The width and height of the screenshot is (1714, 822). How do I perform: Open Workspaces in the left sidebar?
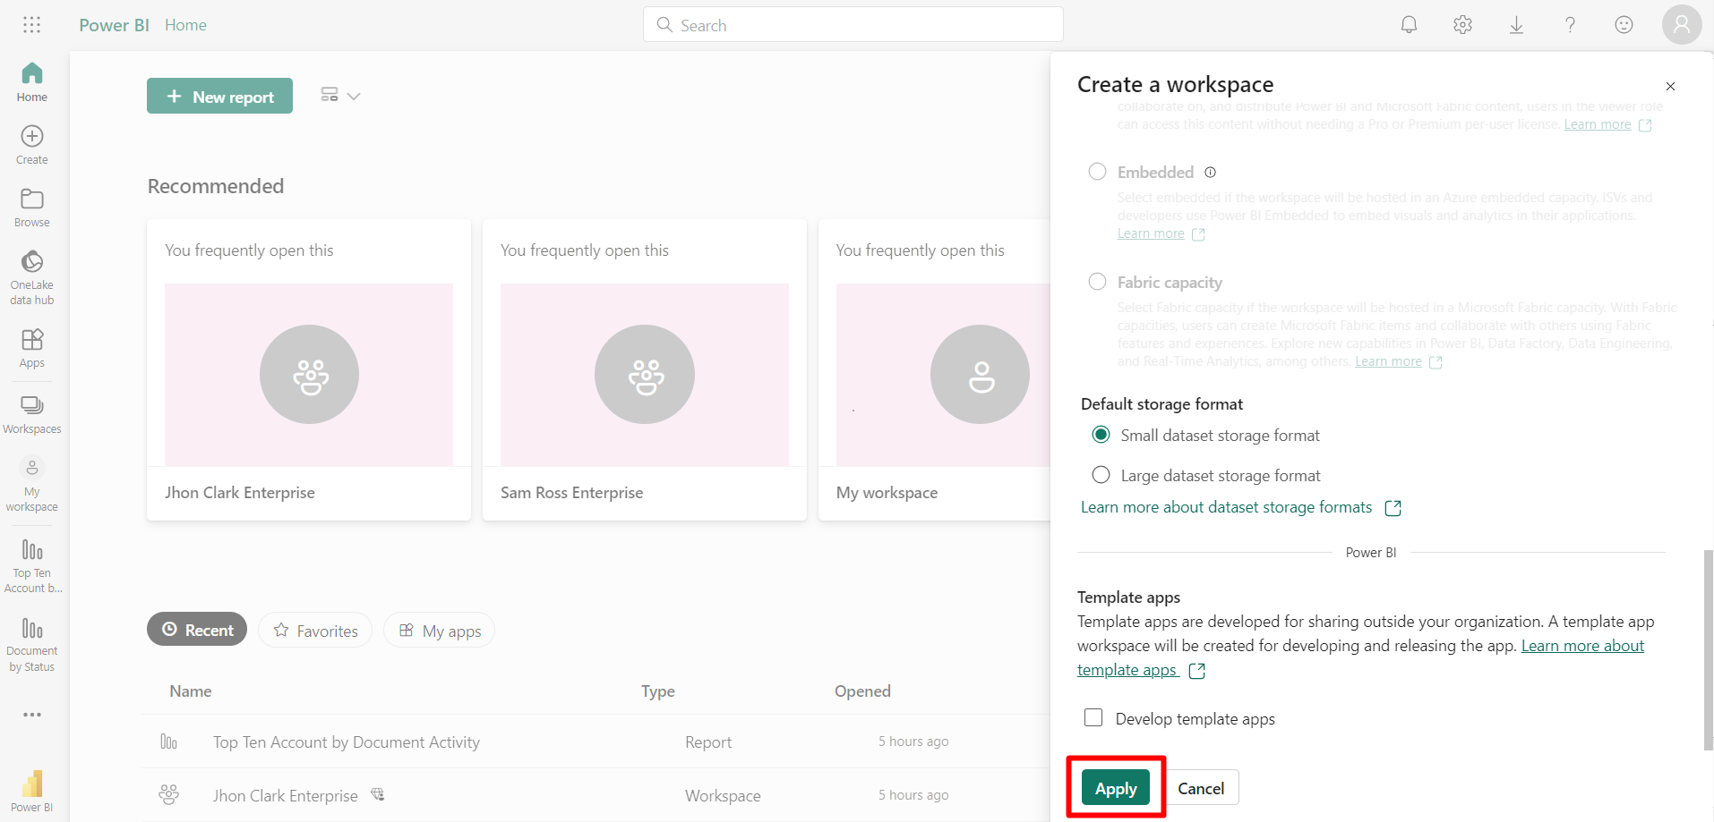(x=32, y=415)
